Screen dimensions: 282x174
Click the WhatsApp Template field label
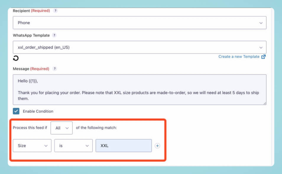[x=31, y=35]
